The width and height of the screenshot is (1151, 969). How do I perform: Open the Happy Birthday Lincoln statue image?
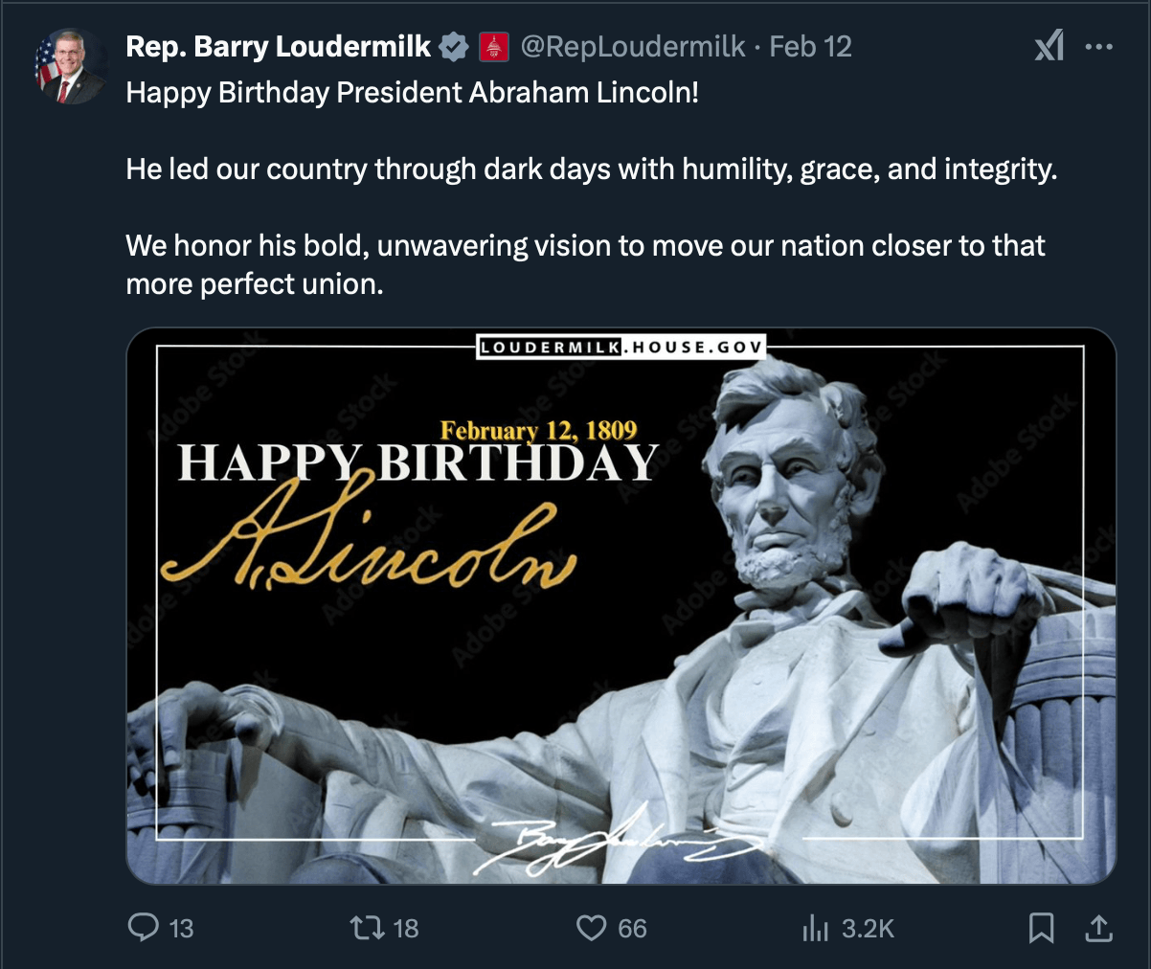(x=621, y=605)
